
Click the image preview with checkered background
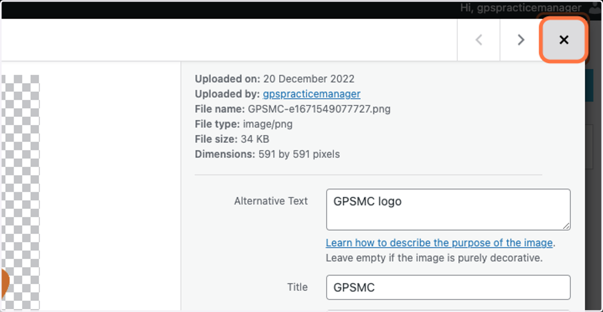tap(20, 193)
